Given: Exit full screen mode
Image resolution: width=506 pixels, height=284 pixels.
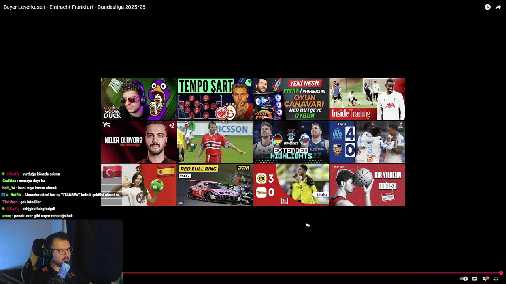Looking at the screenshot, I should point(496,278).
